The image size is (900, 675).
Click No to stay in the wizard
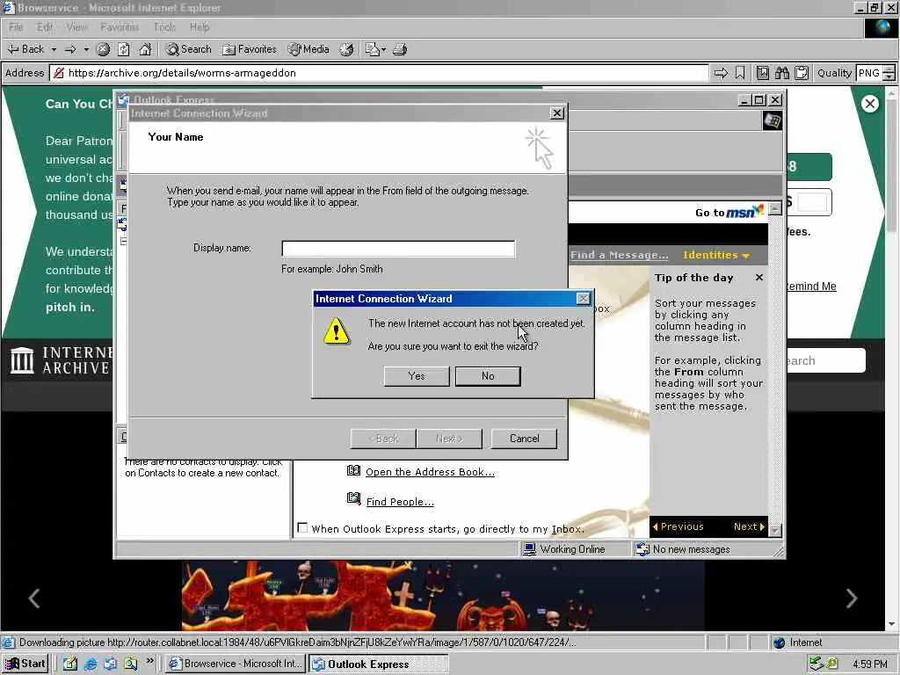coord(488,376)
